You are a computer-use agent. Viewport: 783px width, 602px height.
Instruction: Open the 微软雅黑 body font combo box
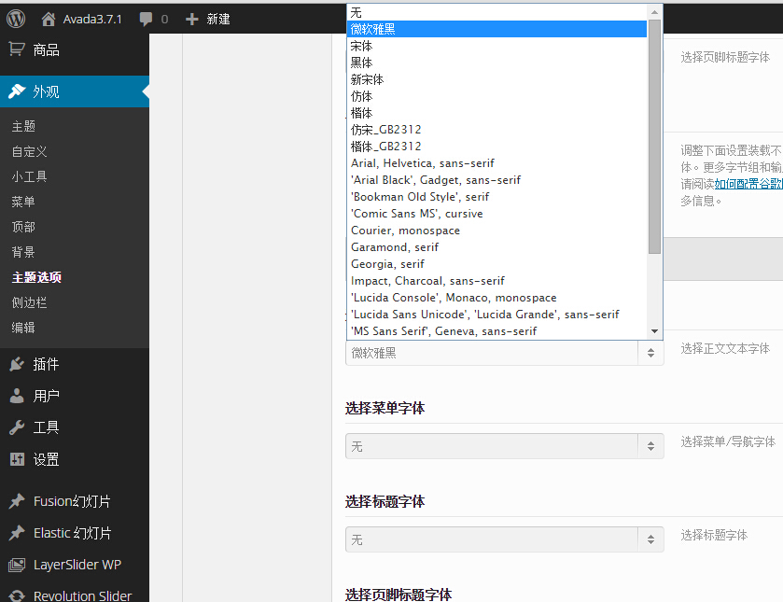click(x=504, y=353)
